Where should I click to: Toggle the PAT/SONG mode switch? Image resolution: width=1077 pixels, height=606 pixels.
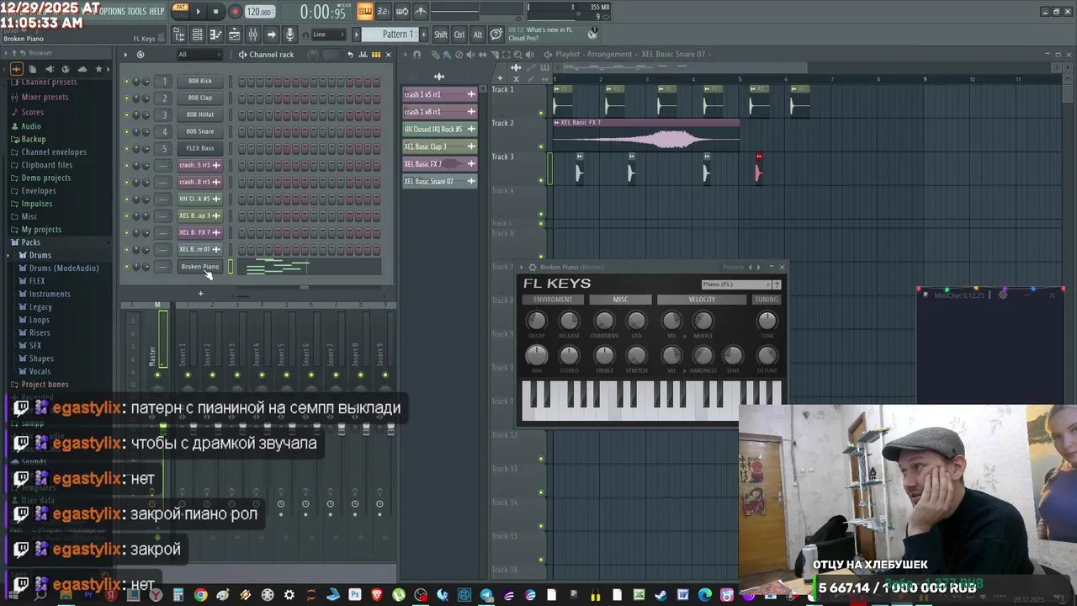pyautogui.click(x=180, y=10)
